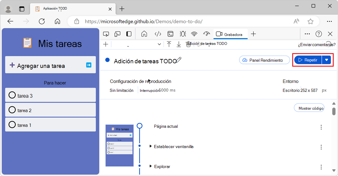Open the DevTools Welcome home tool
Viewport: 338px width, 176px height.
click(144, 34)
